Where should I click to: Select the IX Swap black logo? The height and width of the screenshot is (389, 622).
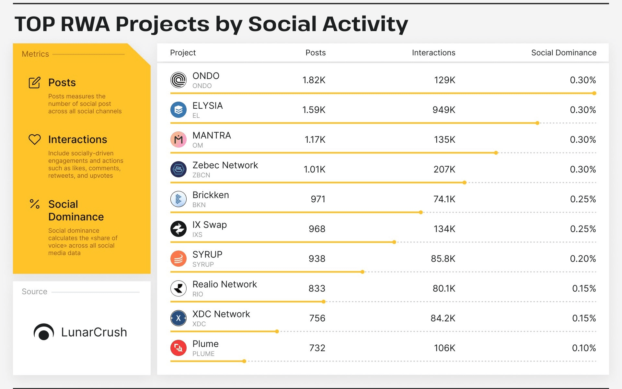click(178, 229)
